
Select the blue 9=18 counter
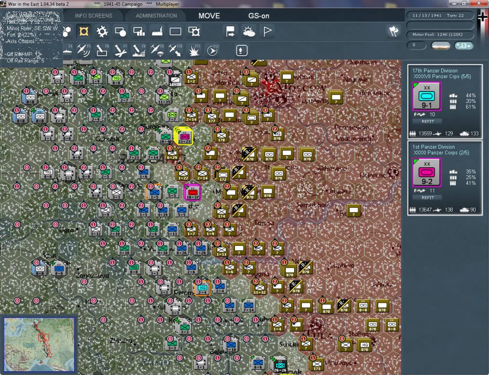point(162,248)
